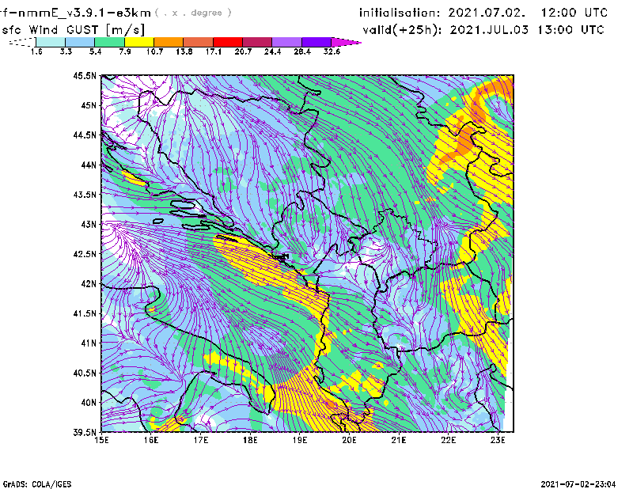Click the '( . x . degree )' text
The width and height of the screenshot is (633, 489).
coord(193,13)
